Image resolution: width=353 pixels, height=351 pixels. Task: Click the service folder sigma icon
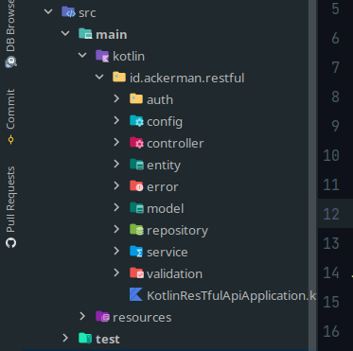136,252
